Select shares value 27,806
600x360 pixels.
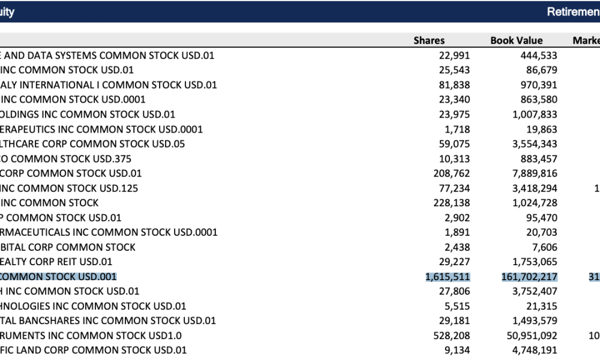[x=454, y=291]
